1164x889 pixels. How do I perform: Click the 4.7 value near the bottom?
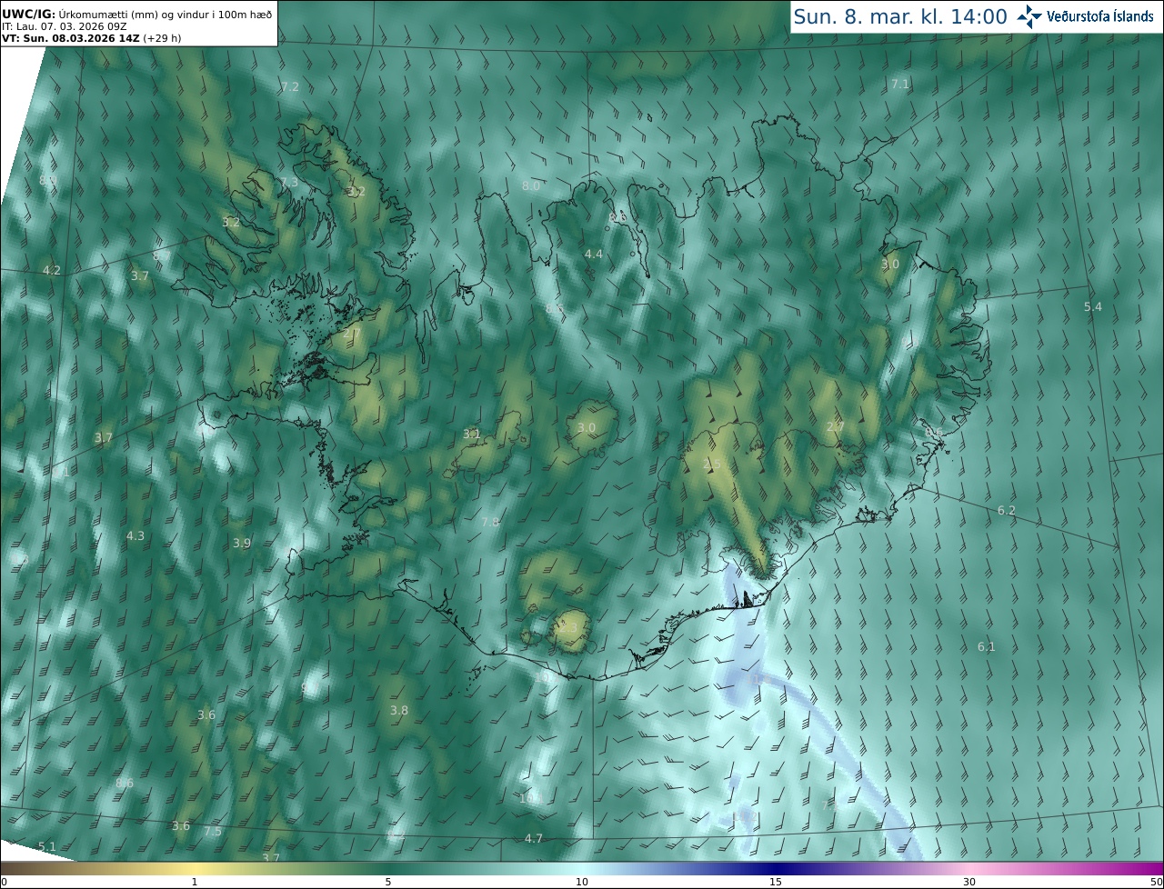click(534, 838)
